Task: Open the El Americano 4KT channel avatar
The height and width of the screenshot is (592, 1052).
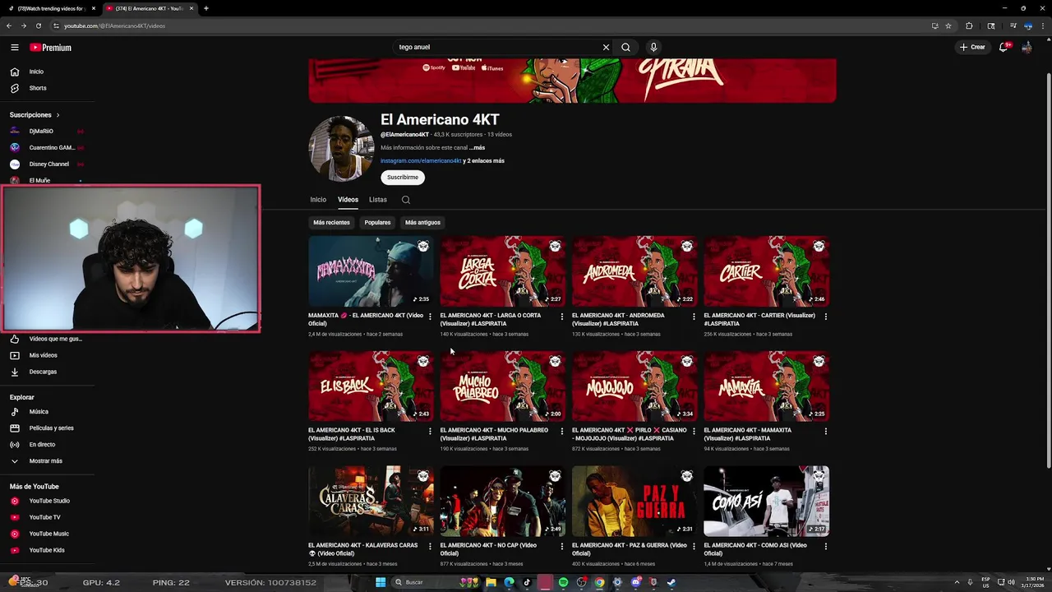Action: tap(341, 149)
